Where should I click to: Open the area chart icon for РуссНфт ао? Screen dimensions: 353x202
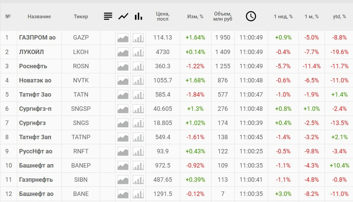click(123, 151)
